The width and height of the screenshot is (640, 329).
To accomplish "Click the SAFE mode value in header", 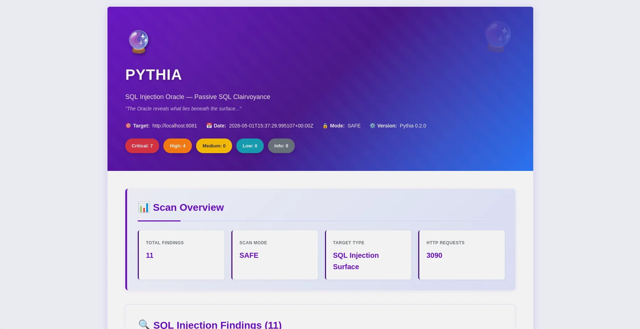I will click(x=354, y=126).
